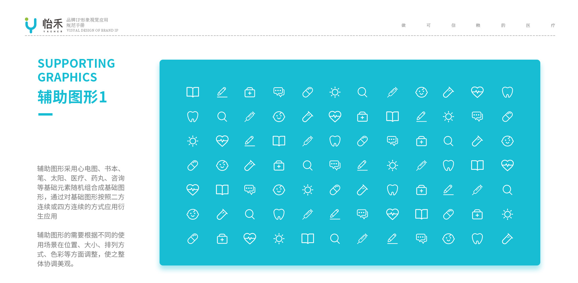Select the pill icon at grid's bottom-left corner
The image size is (578, 283).
pos(193,239)
